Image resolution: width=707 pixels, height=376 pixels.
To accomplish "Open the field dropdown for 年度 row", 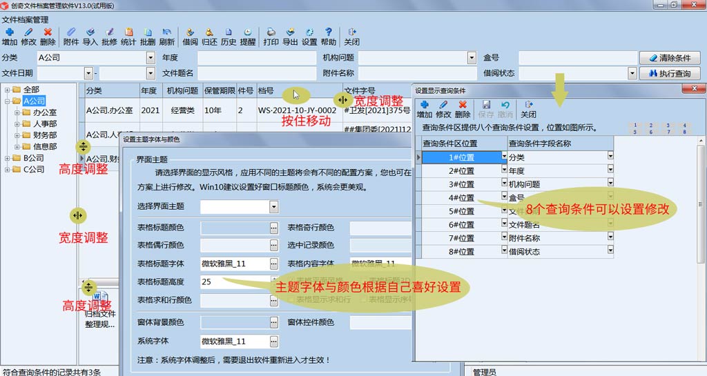I will point(610,169).
